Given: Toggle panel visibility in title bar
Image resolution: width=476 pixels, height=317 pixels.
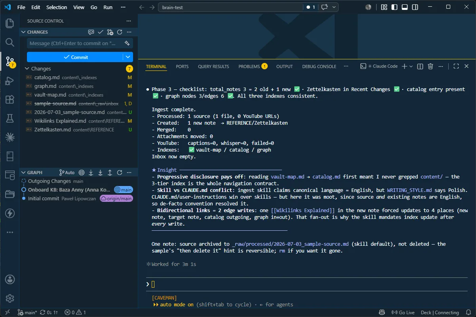Looking at the screenshot, I should pos(405,7).
